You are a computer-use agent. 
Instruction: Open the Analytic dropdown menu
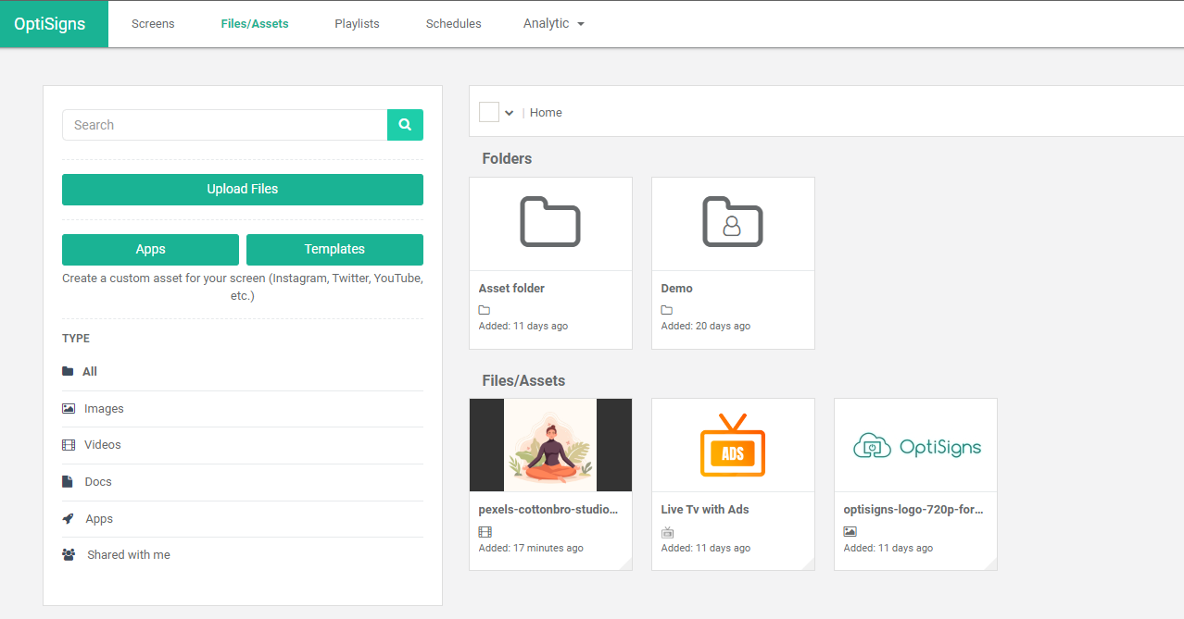pyautogui.click(x=553, y=23)
